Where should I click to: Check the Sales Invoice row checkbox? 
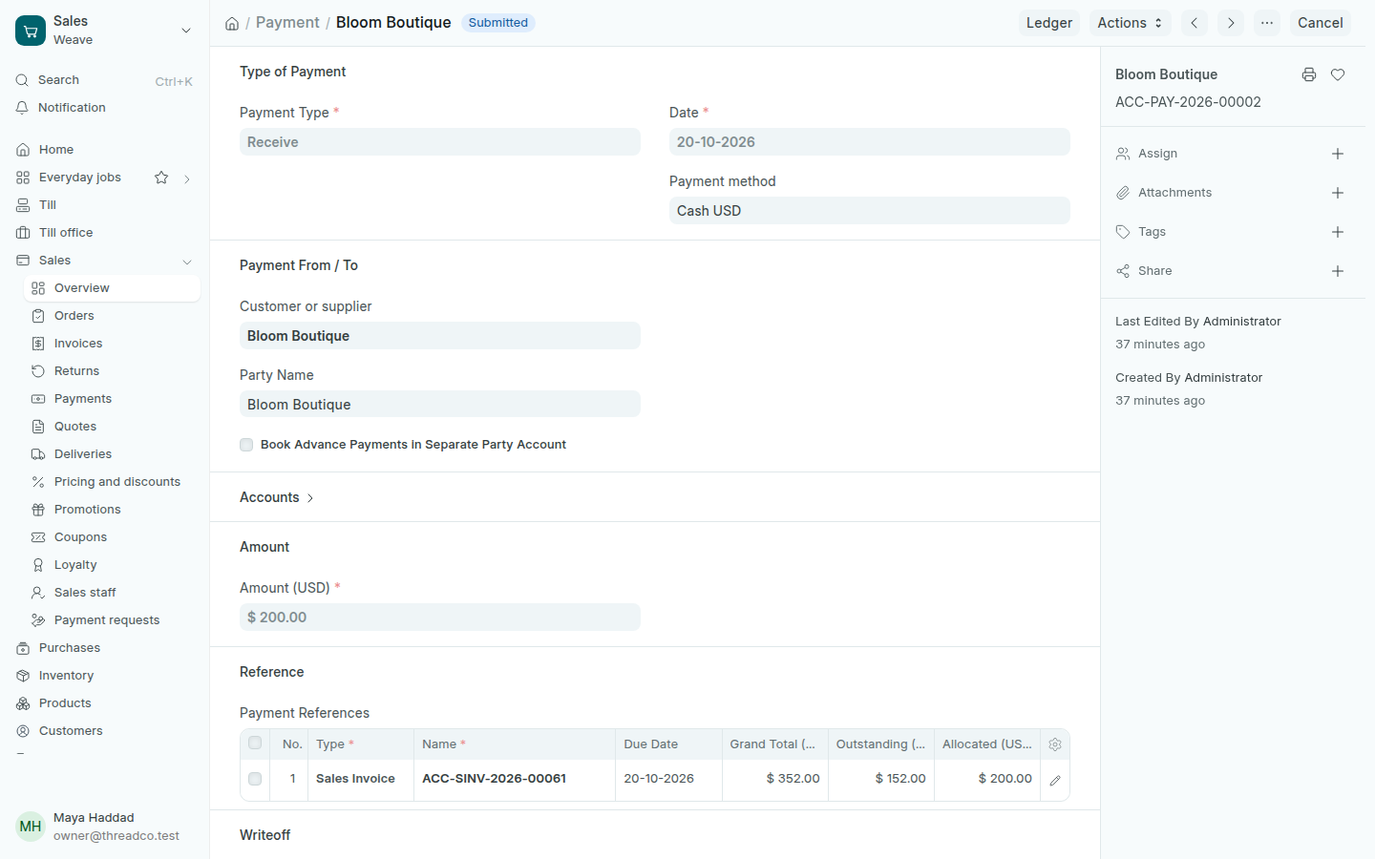coord(255,779)
